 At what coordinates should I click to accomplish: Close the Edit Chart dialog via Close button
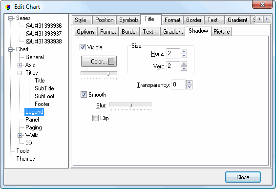(x=243, y=177)
